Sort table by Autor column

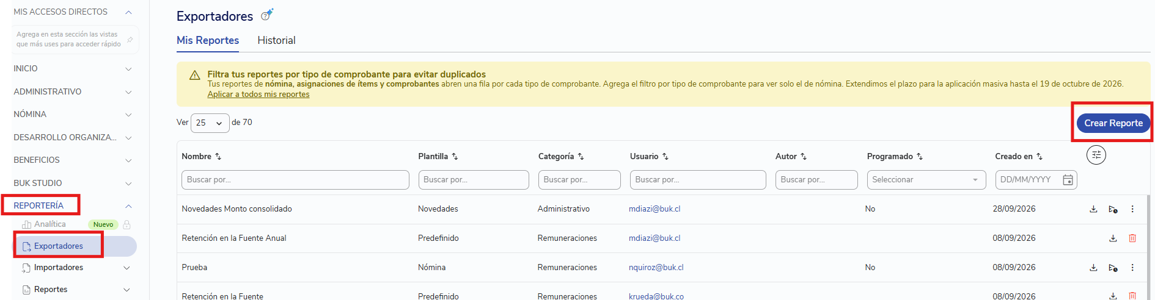click(804, 157)
